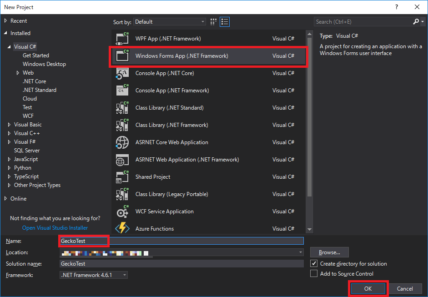Click the Azure Functions lightning icon
The image size is (428, 297).
(122, 228)
